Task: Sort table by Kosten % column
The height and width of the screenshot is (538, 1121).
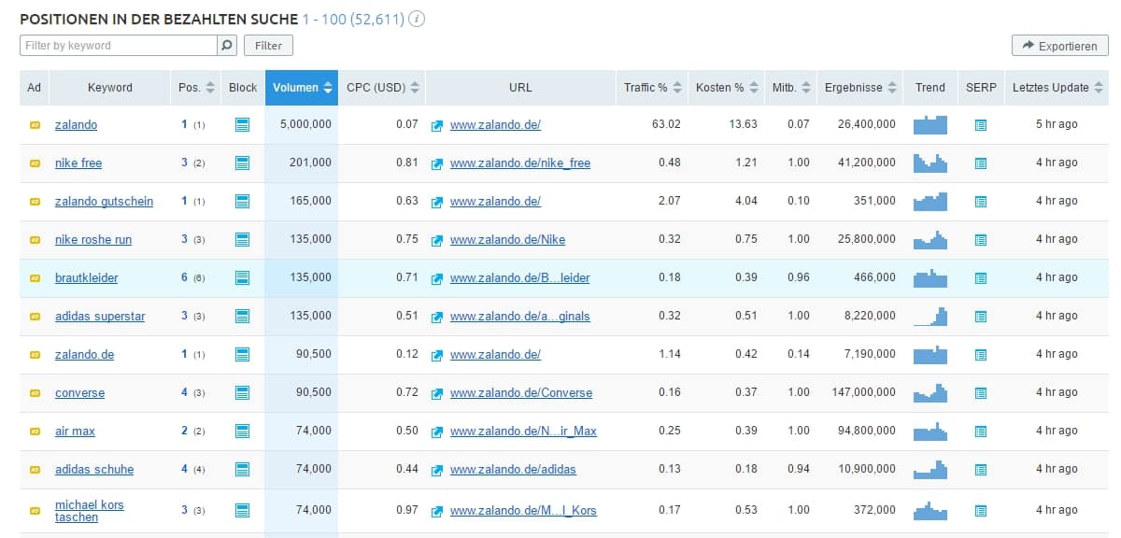Action: point(726,88)
